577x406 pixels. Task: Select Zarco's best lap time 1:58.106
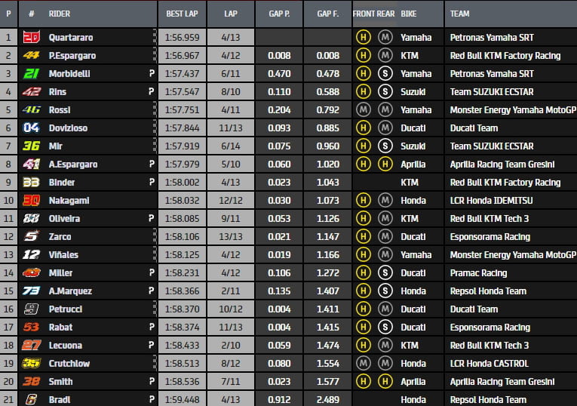coord(181,236)
